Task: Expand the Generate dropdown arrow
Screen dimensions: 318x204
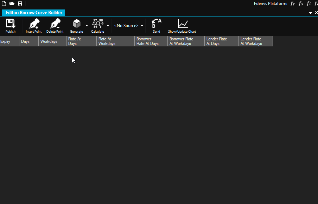Action: tap(87, 26)
